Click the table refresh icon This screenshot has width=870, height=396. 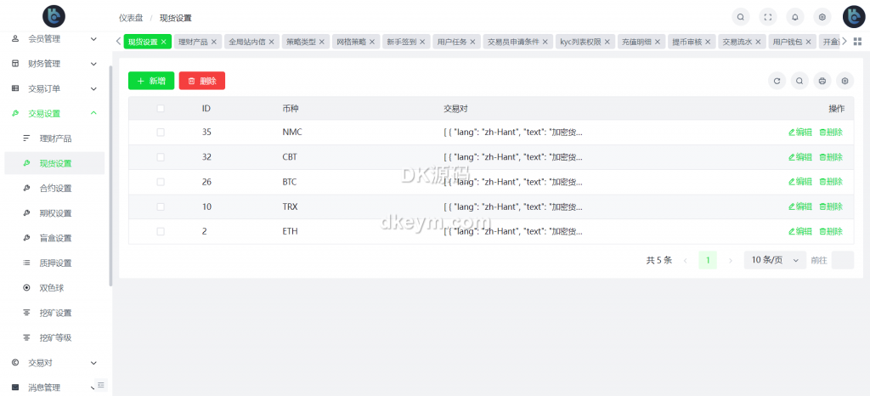pyautogui.click(x=777, y=81)
